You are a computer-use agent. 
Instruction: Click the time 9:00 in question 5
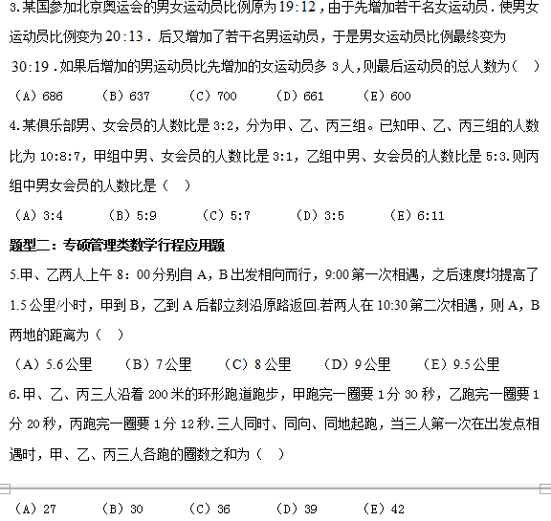click(x=337, y=275)
